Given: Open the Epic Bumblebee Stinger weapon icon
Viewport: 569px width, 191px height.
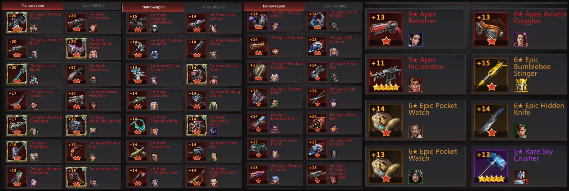Looking at the screenshot, I should point(491,75).
